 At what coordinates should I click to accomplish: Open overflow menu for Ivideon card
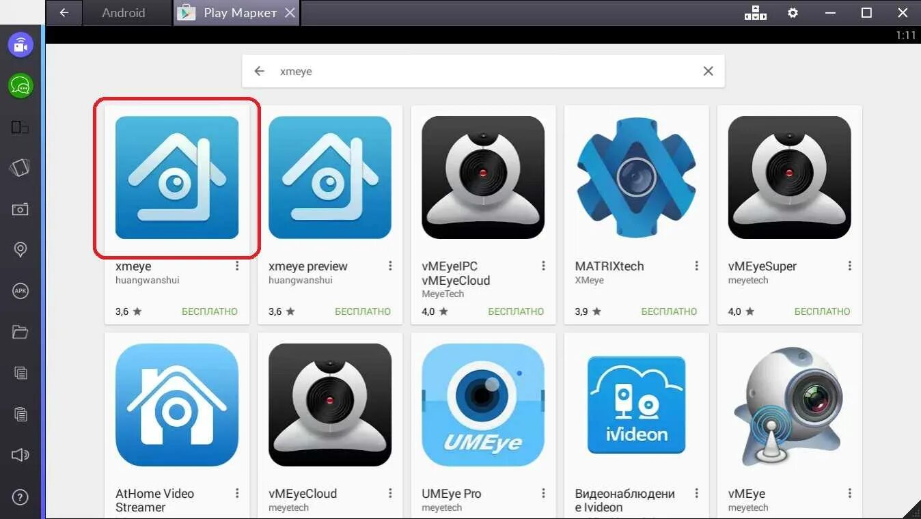[x=696, y=493]
